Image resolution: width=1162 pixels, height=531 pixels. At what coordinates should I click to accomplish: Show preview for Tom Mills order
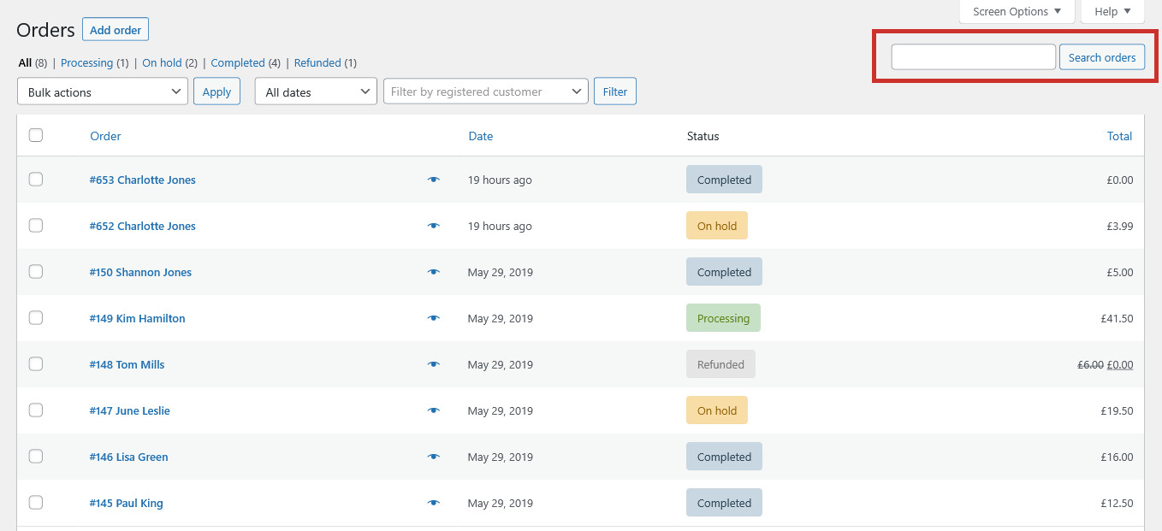tap(434, 364)
